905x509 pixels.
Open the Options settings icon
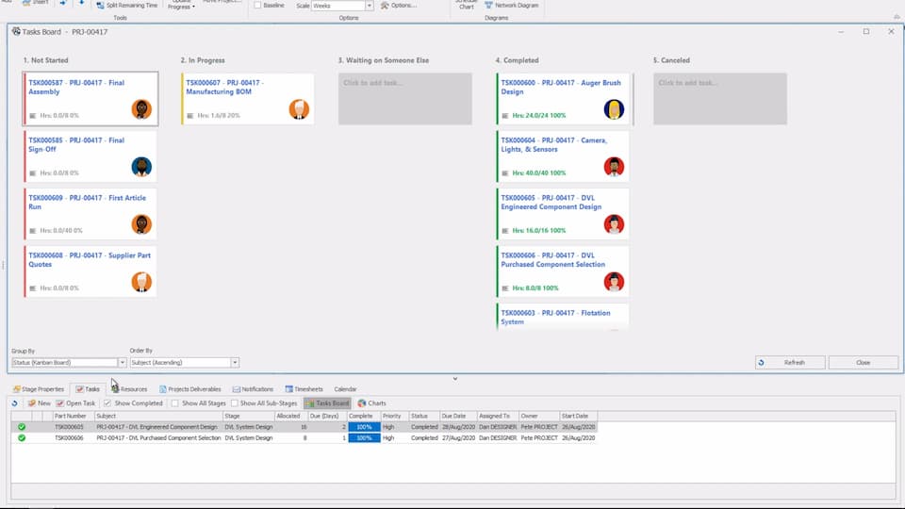click(385, 6)
